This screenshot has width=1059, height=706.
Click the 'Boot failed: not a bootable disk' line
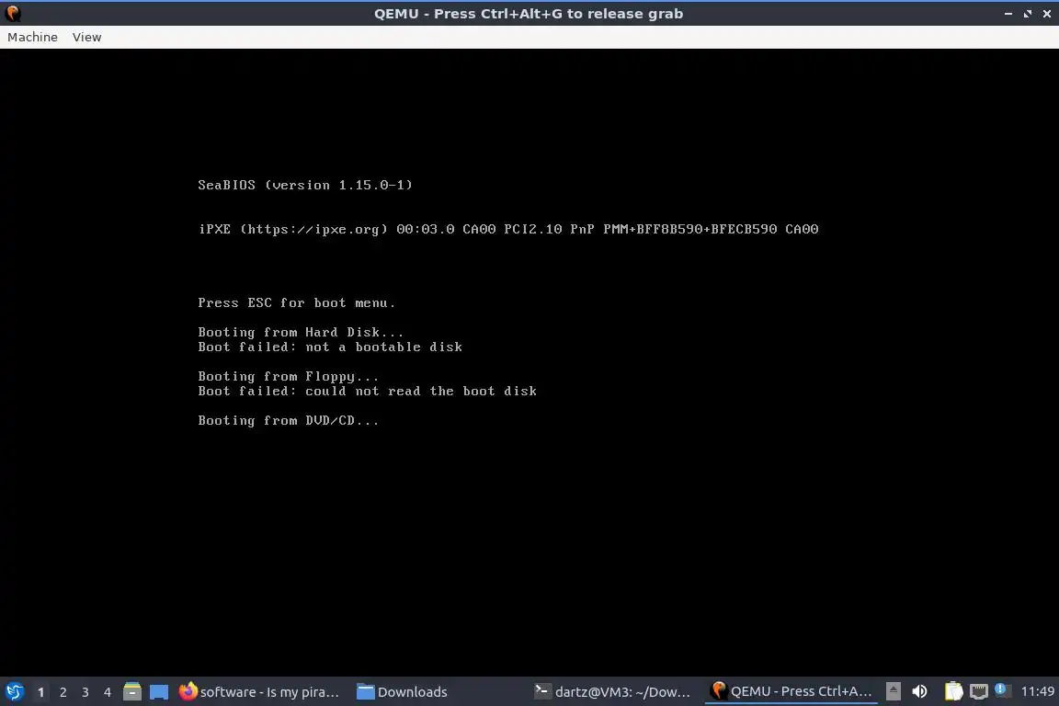(330, 347)
